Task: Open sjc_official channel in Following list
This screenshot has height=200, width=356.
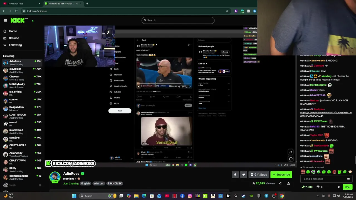Action: tap(22, 93)
